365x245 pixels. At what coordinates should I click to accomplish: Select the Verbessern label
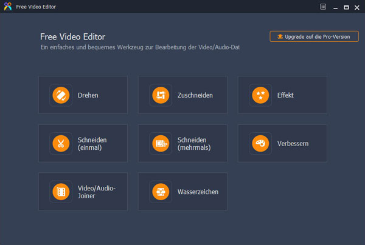[293, 143]
